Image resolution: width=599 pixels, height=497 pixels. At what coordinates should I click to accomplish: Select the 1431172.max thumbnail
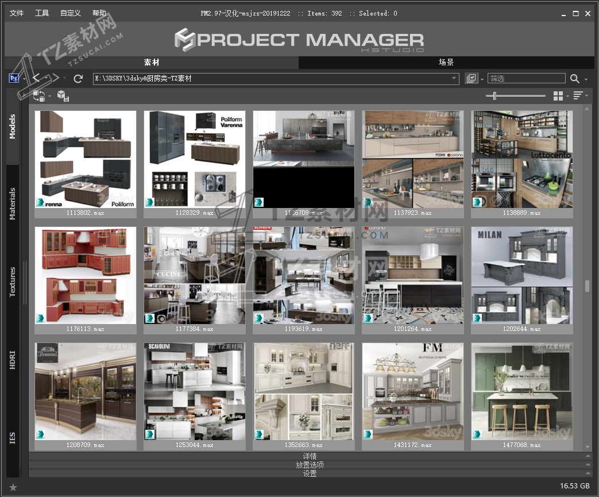pyautogui.click(x=413, y=396)
